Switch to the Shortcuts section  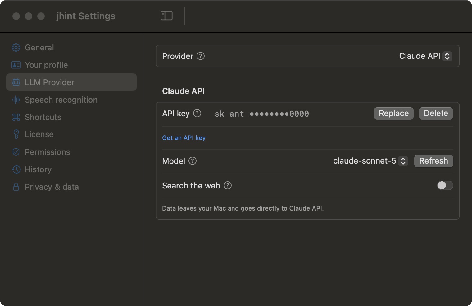(x=71, y=117)
